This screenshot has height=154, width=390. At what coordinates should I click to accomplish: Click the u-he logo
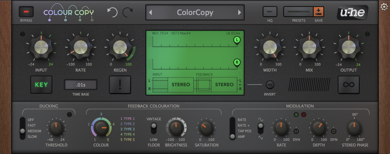pos(352,12)
